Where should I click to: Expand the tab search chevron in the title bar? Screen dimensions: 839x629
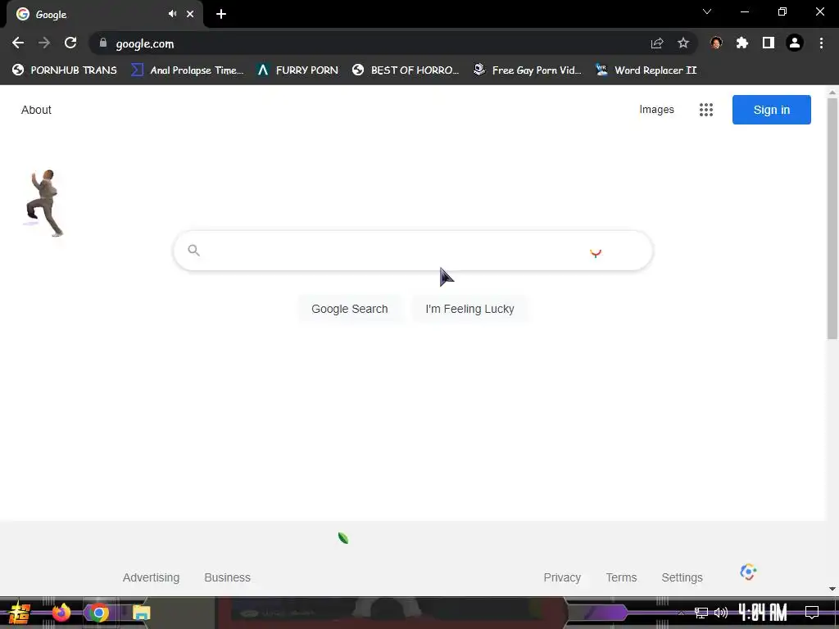tap(707, 11)
